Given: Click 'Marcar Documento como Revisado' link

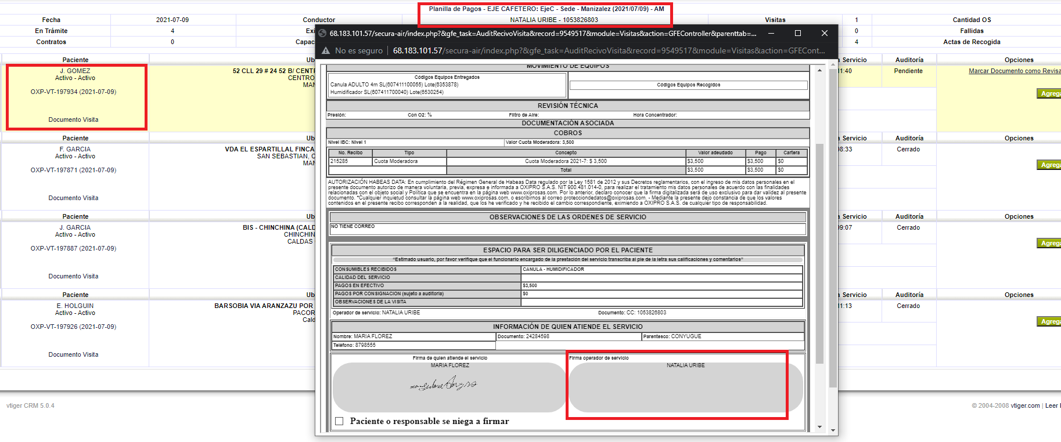Looking at the screenshot, I should pyautogui.click(x=1015, y=71).
